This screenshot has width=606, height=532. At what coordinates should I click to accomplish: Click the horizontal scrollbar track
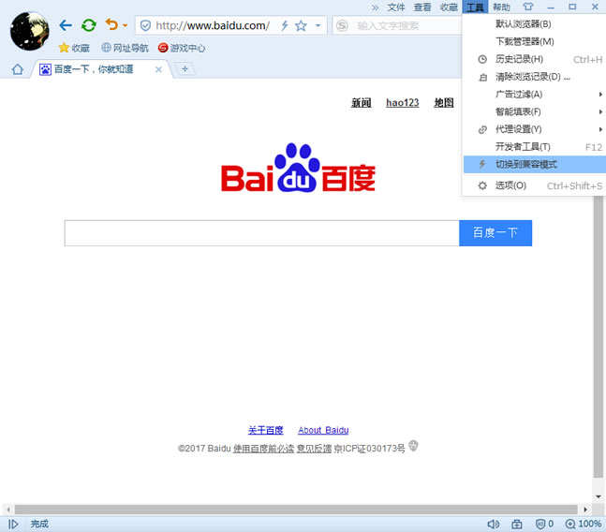tap(296, 510)
